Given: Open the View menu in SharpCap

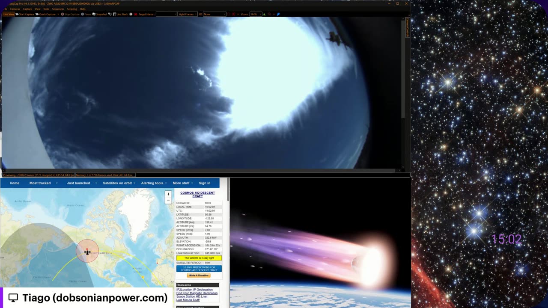Looking at the screenshot, I should [x=38, y=9].
